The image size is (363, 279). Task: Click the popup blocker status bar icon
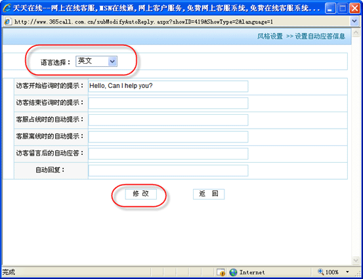(x=221, y=272)
